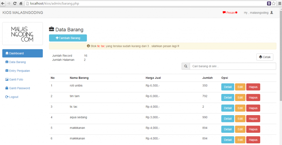
Task: Click the Bootstrap extension icon
Action: [269, 3]
